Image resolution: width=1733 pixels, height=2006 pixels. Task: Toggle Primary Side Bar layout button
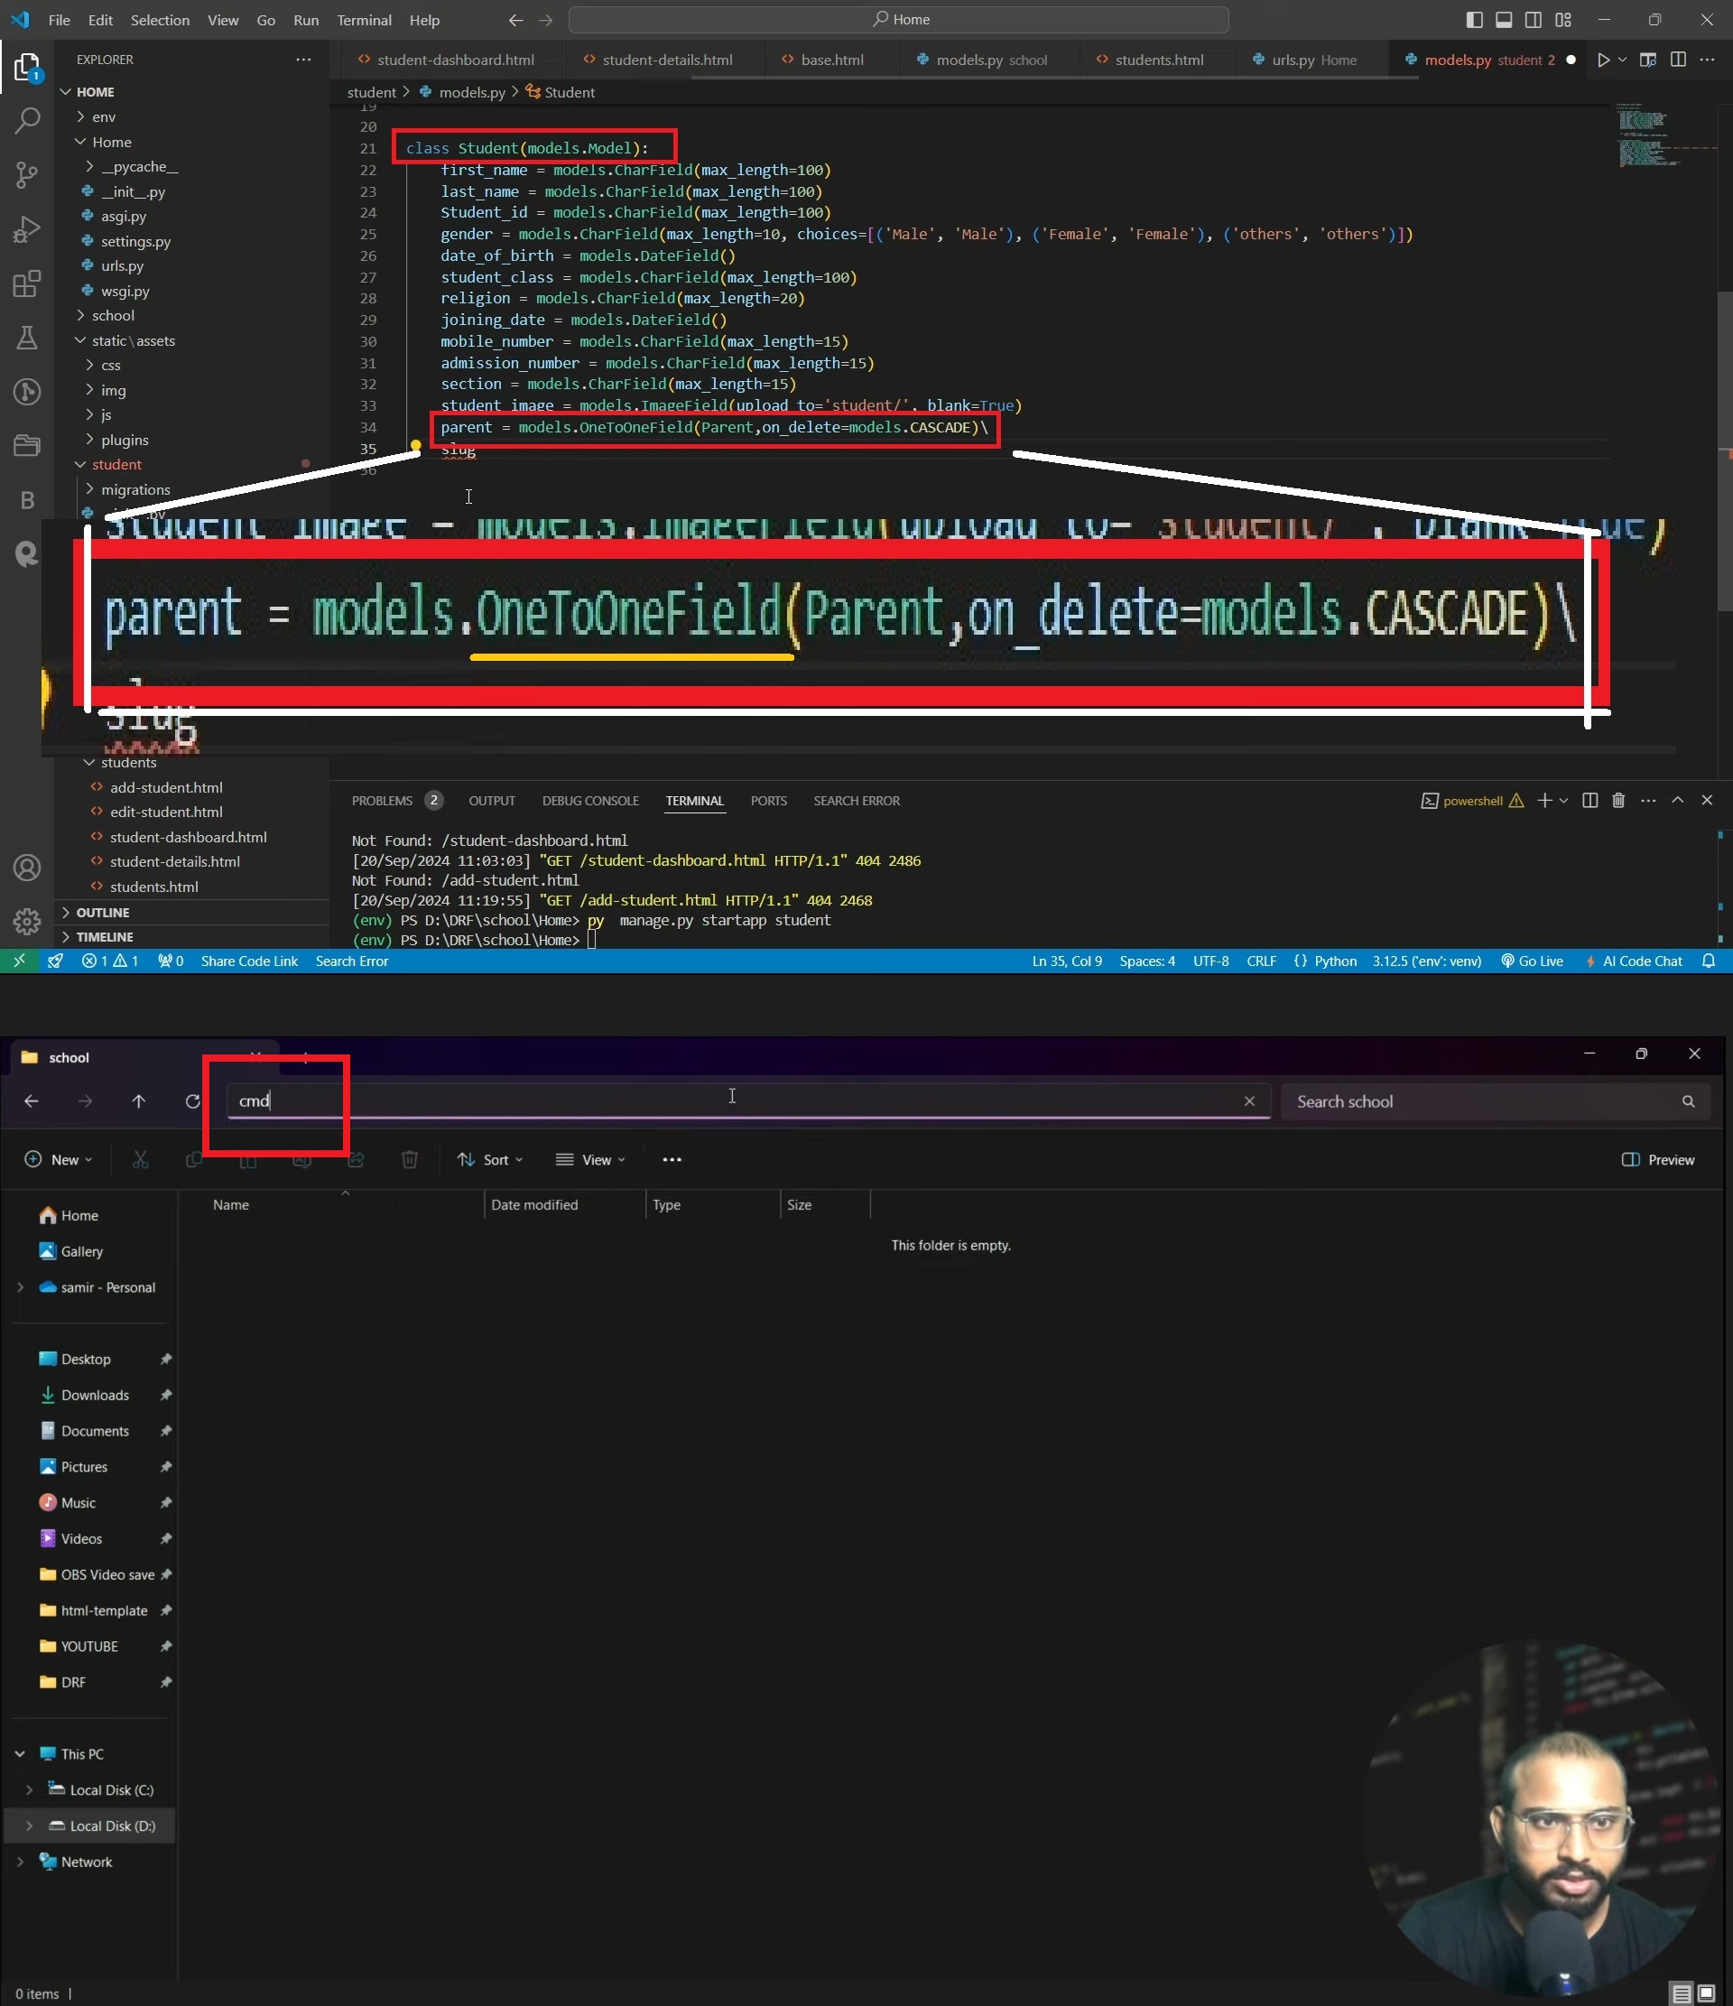tap(1475, 21)
